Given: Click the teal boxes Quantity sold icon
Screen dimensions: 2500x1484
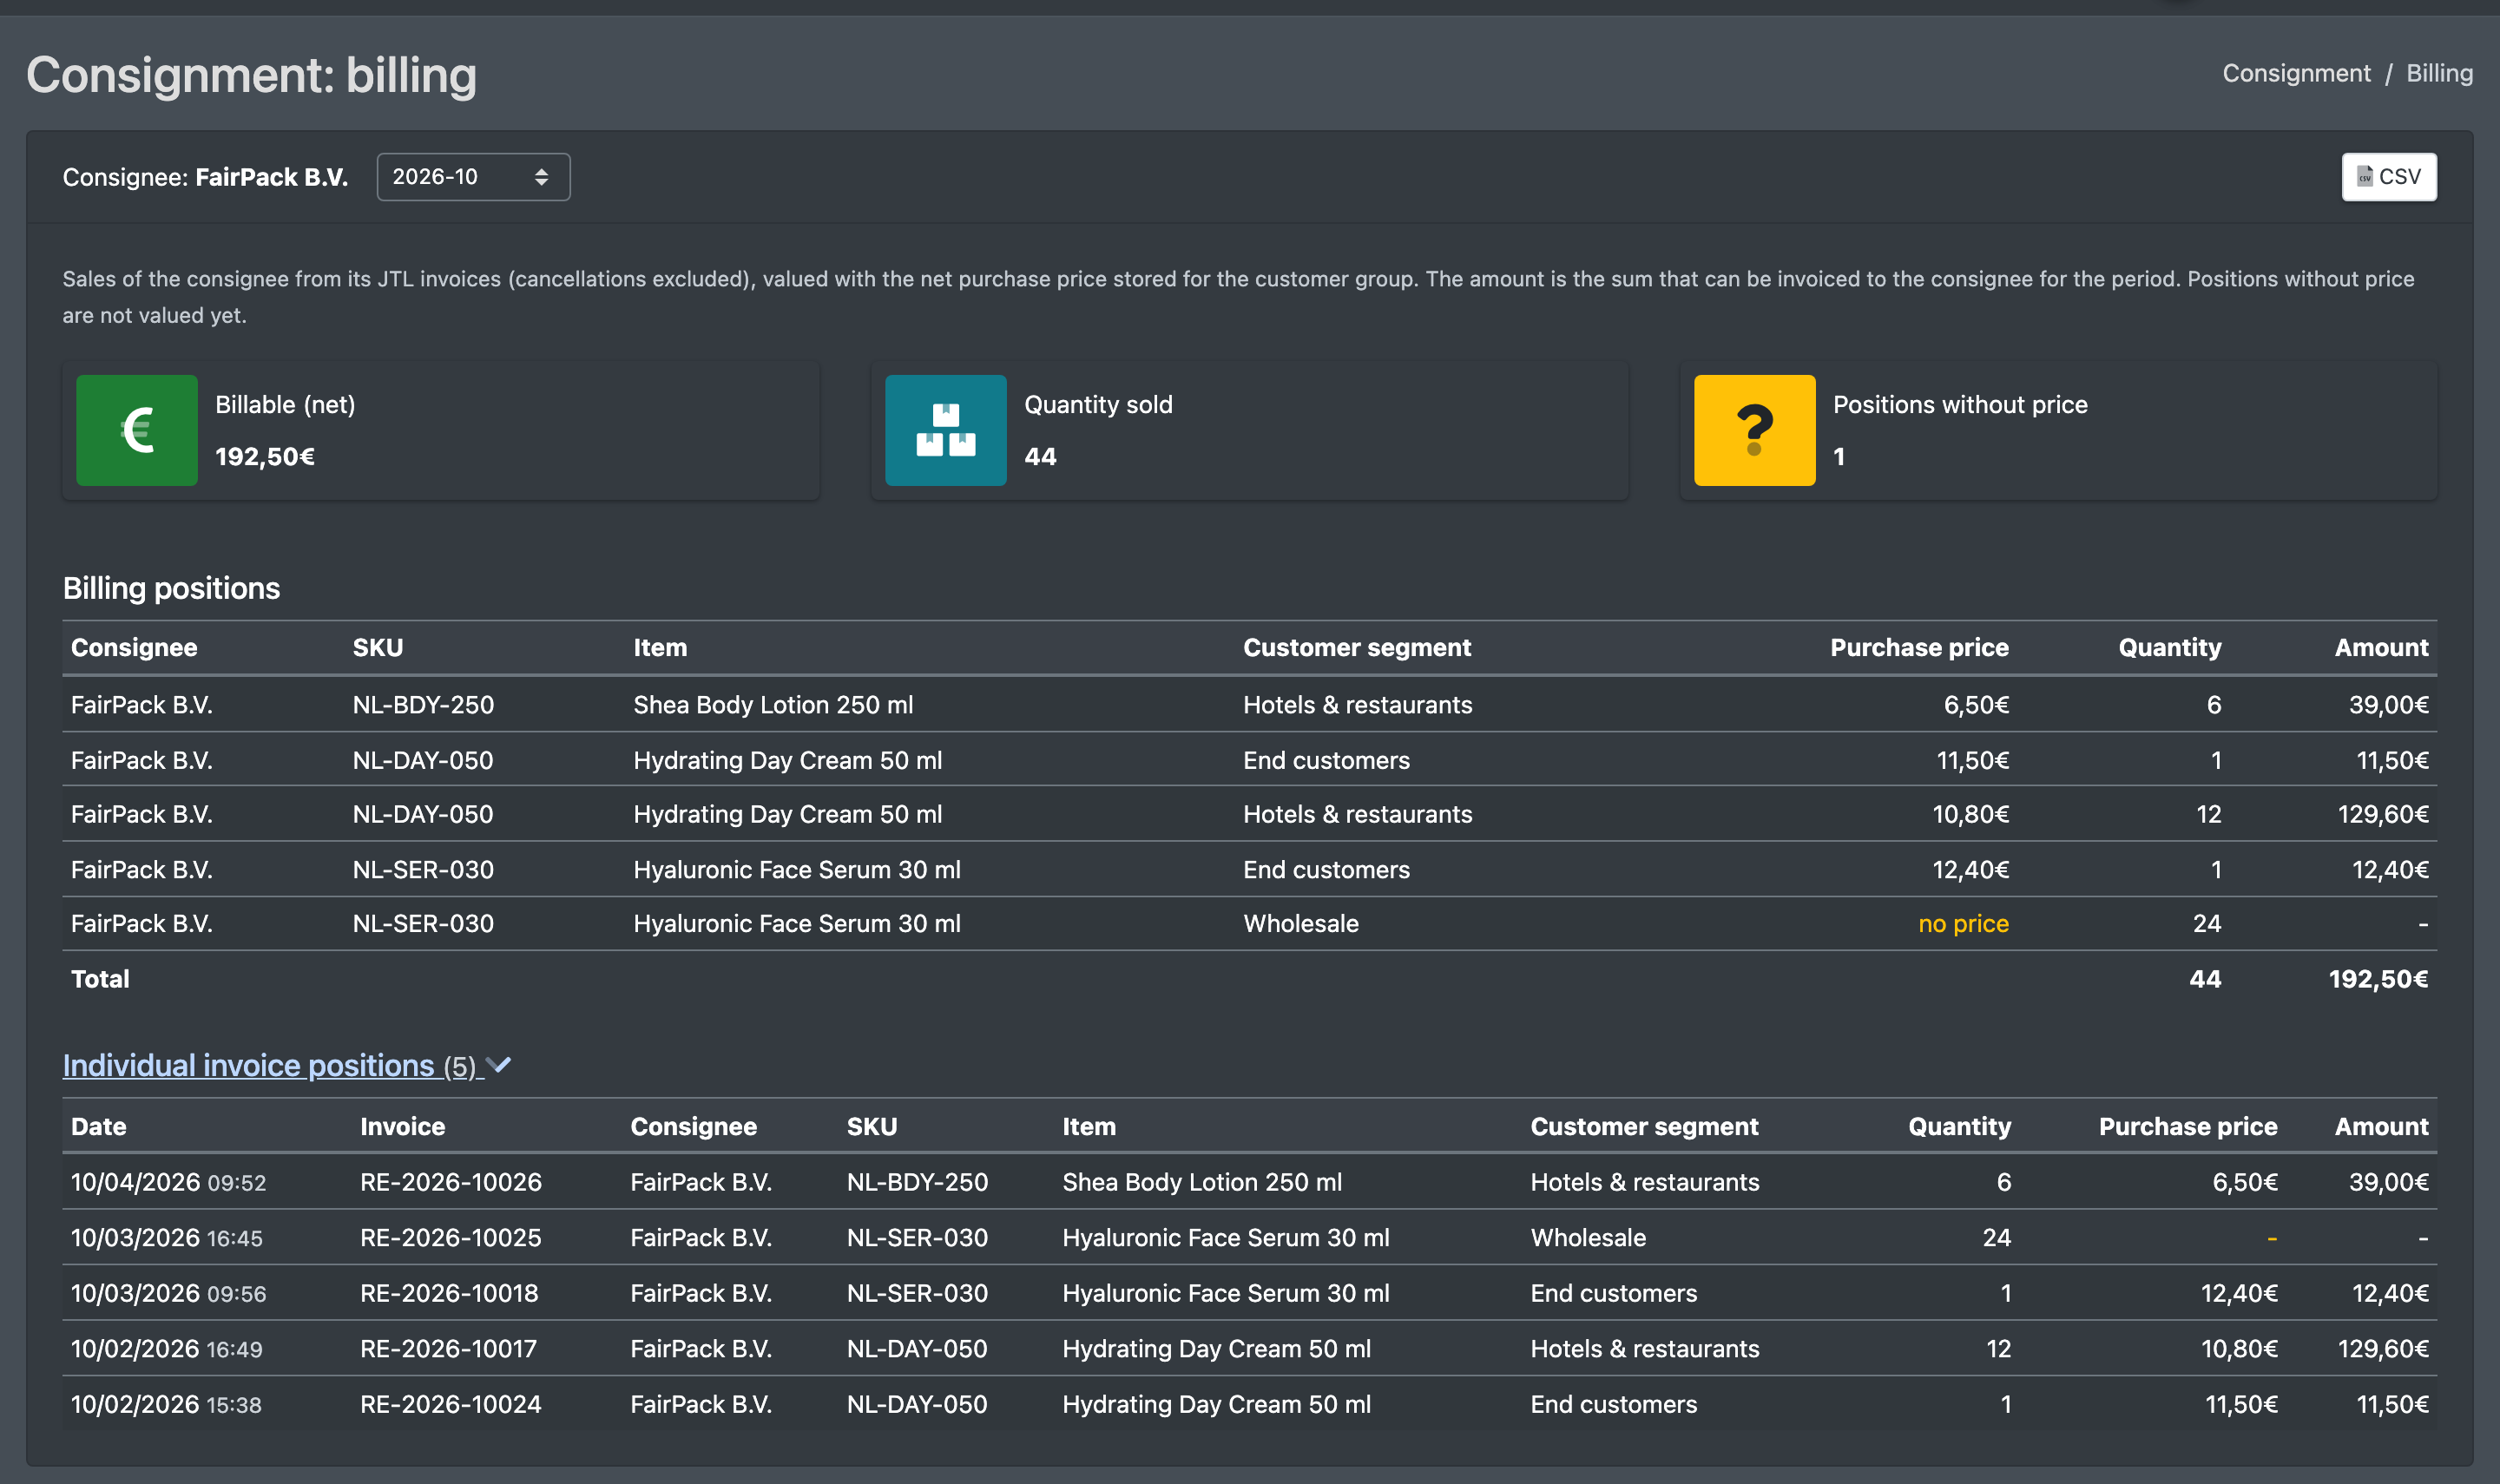Looking at the screenshot, I should (x=945, y=430).
